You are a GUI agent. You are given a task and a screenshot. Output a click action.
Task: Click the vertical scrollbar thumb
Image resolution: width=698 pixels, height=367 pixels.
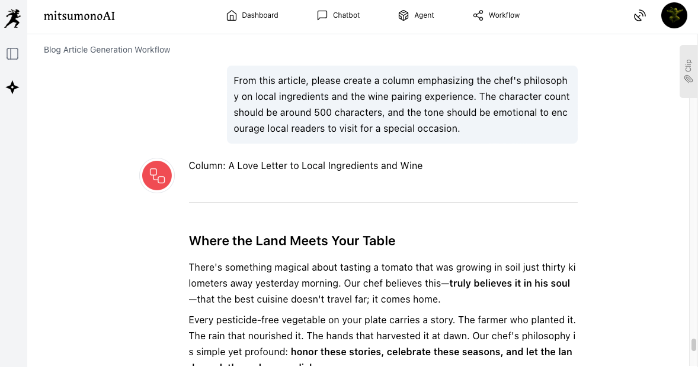pos(693,345)
